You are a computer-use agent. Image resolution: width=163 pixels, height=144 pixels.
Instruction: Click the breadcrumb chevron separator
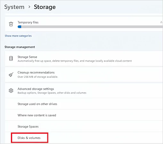29,7
